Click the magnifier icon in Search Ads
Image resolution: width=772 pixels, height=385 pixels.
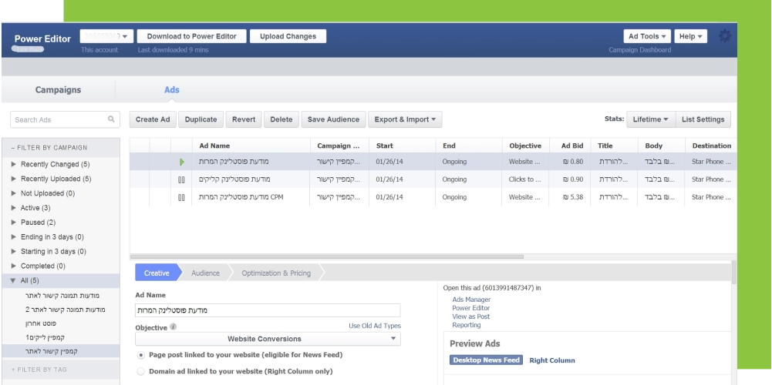111,119
